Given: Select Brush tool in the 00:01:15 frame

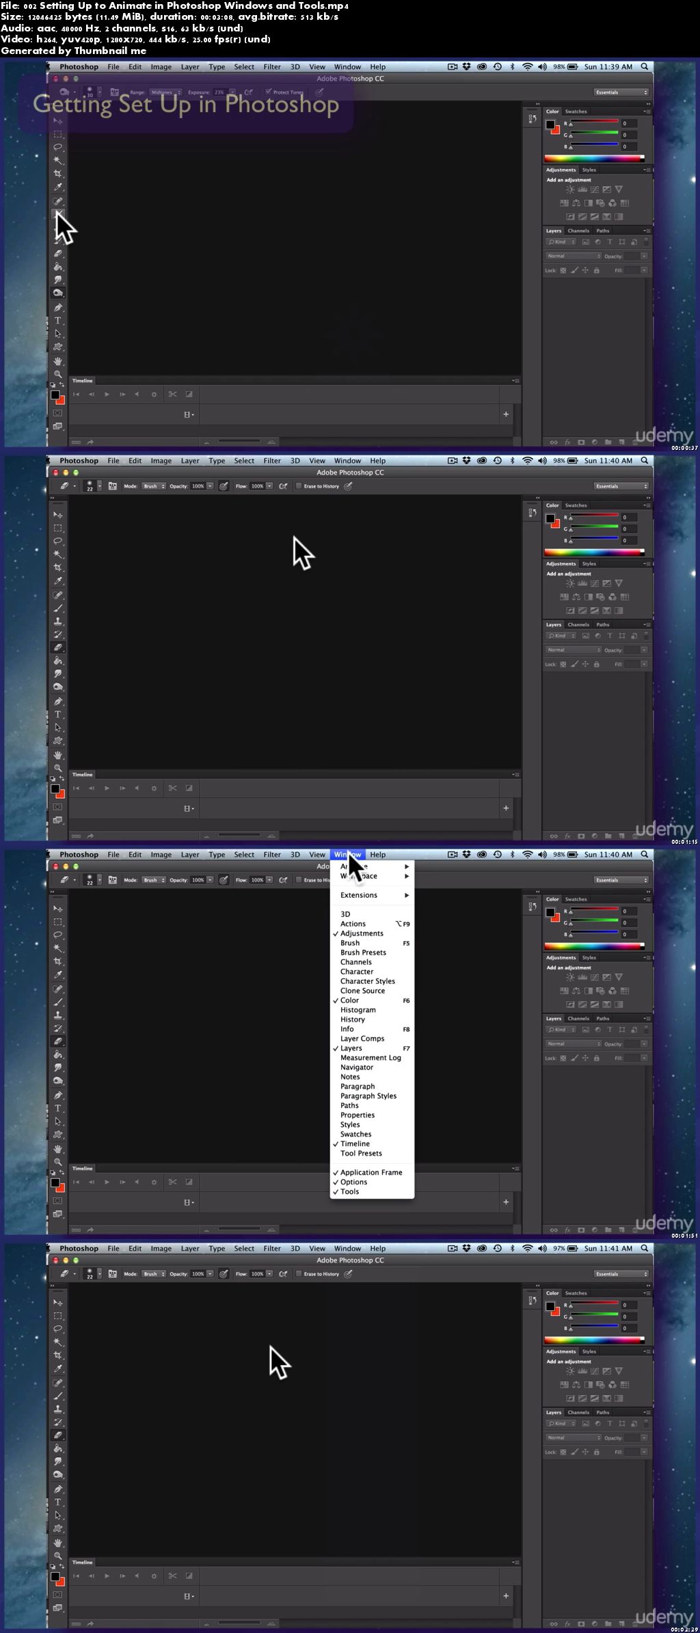Looking at the screenshot, I should pos(58,608).
